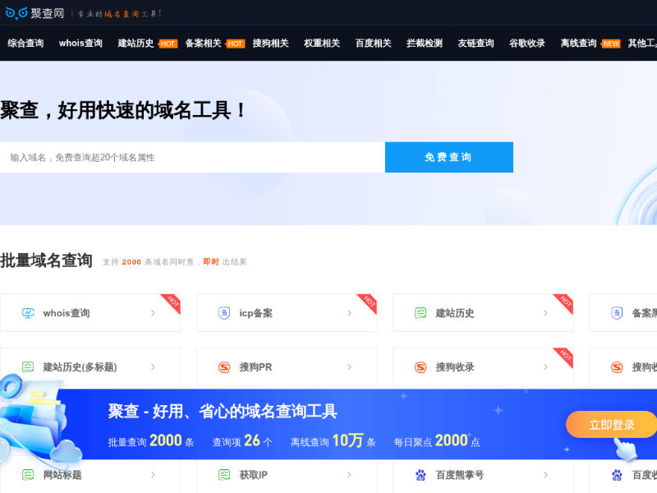The height and width of the screenshot is (493, 657).
Task: Open the 建站历史(多标题) query link
Action: pos(80,367)
